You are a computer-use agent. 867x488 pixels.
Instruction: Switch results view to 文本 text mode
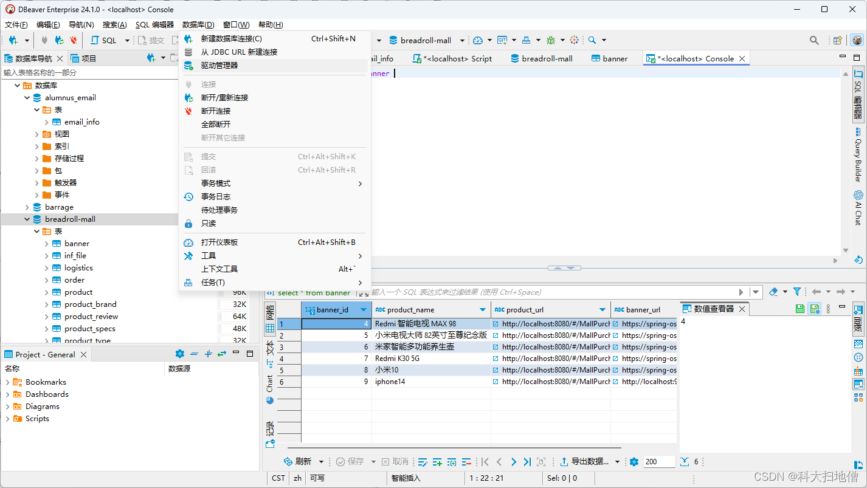[270, 352]
